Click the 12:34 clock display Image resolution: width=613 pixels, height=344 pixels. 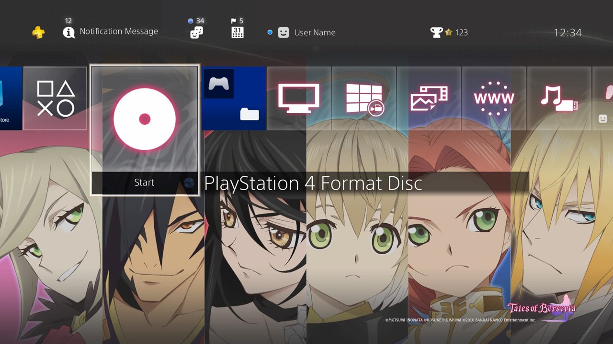[x=568, y=32]
